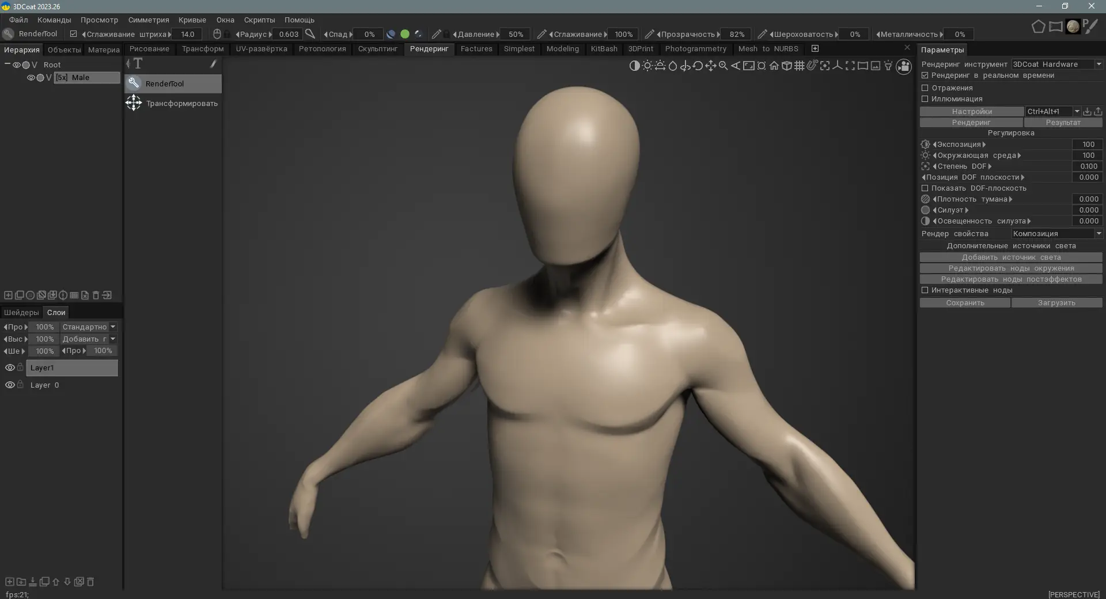Viewport: 1106px width, 599px height.
Task: Click the three-axis gizmo icon in viewport toolbar
Action: pyautogui.click(x=837, y=66)
